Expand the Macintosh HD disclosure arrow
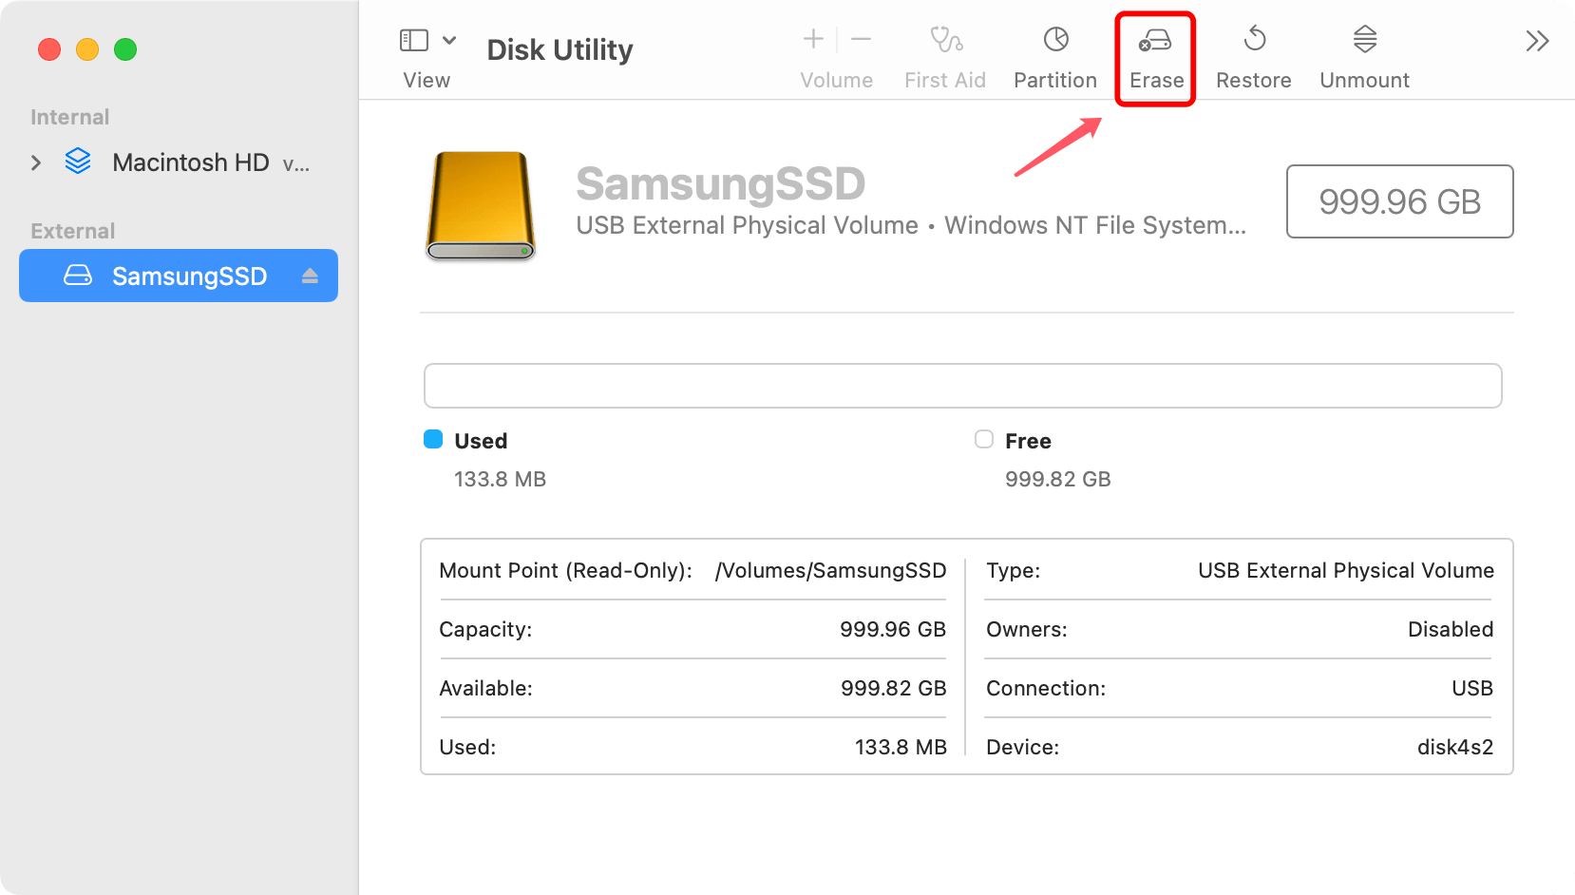Viewport: 1575px width, 895px height. tap(36, 162)
